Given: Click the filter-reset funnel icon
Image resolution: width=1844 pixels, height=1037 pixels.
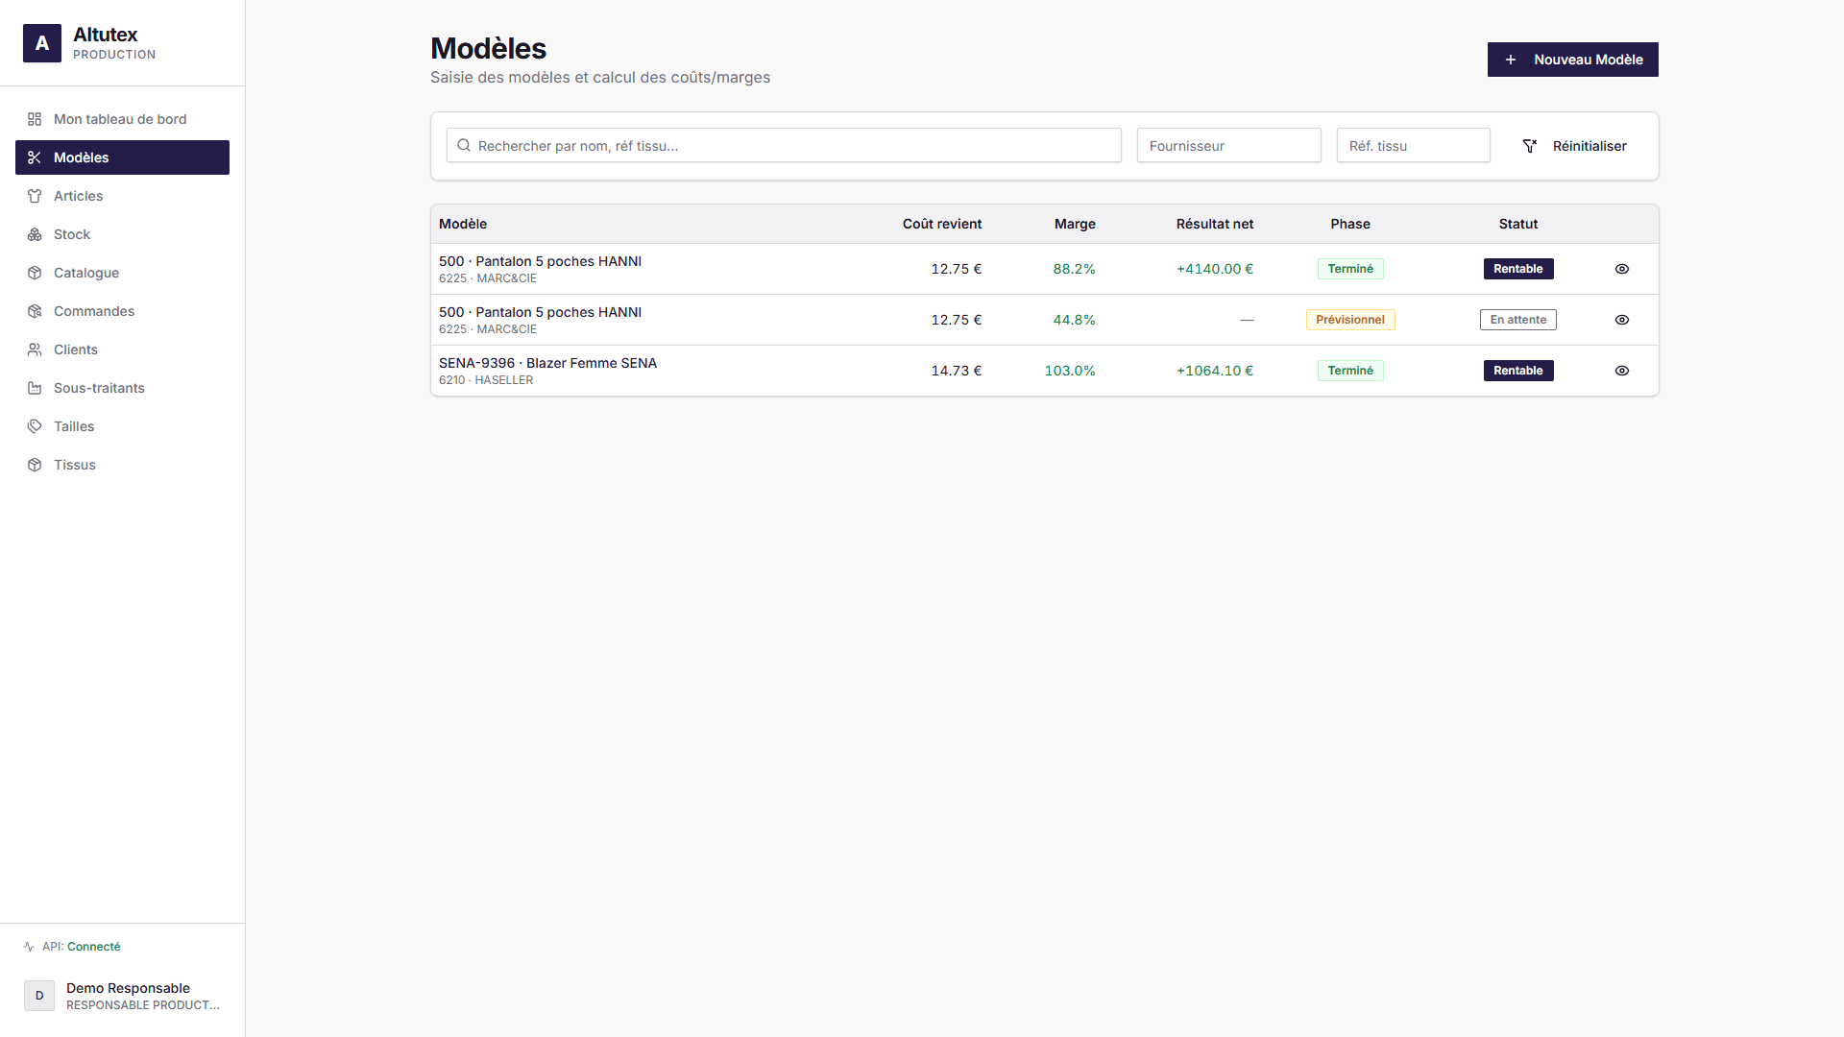Looking at the screenshot, I should (x=1530, y=146).
